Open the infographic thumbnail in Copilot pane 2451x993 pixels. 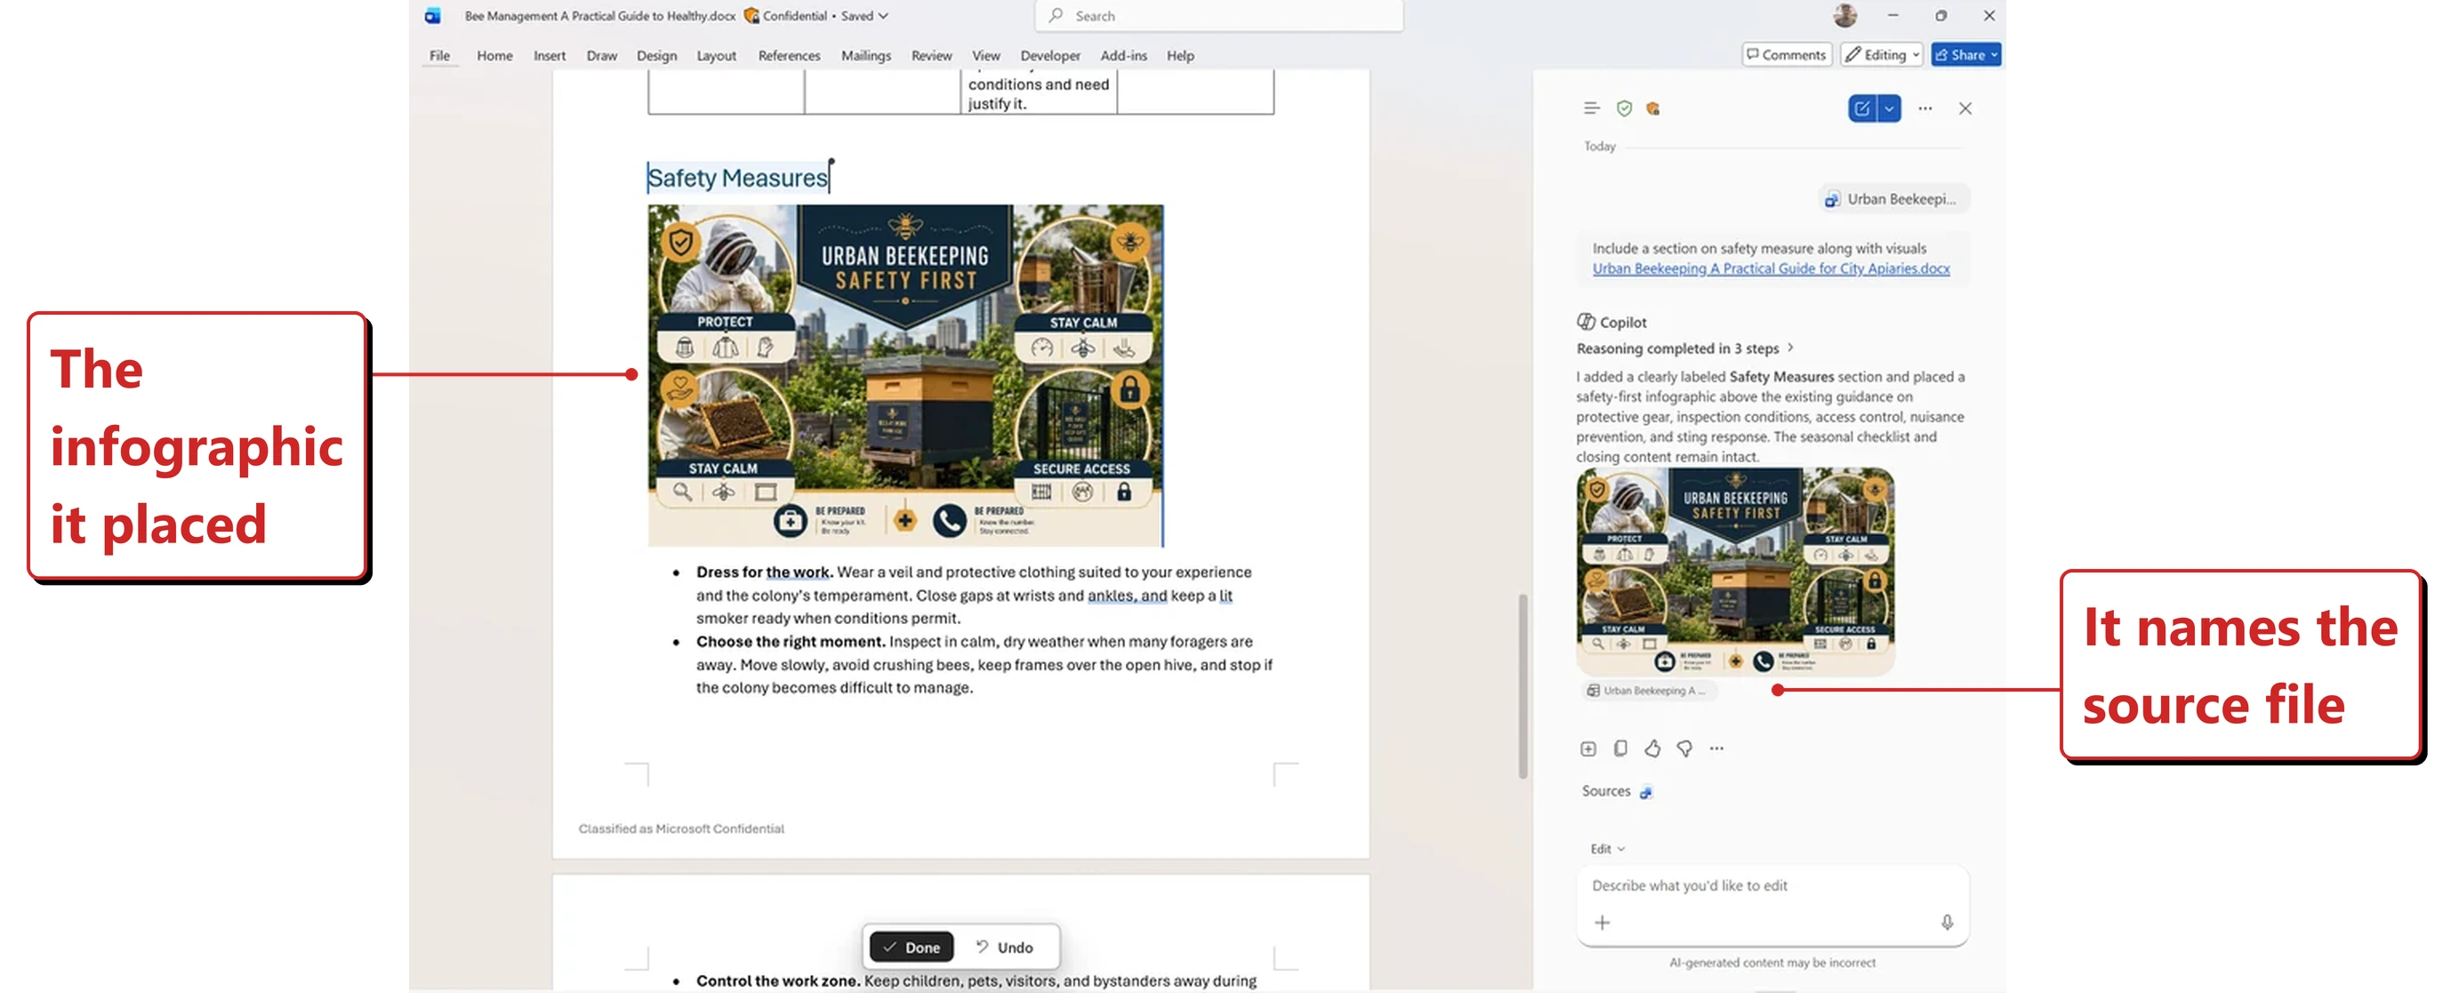pos(1734,571)
